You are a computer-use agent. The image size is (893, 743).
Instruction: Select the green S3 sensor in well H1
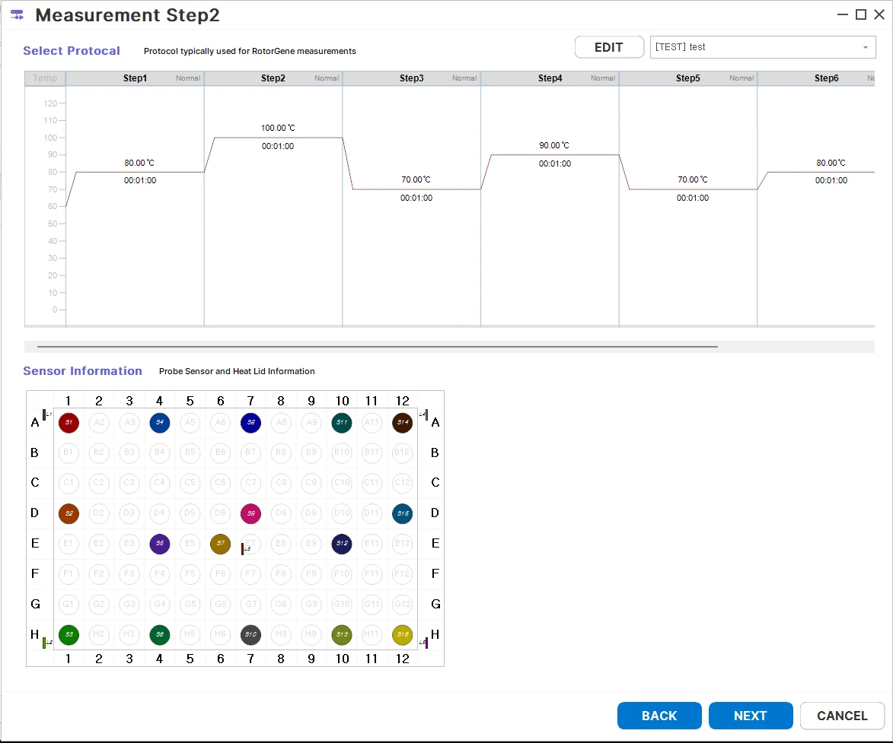[x=69, y=634]
